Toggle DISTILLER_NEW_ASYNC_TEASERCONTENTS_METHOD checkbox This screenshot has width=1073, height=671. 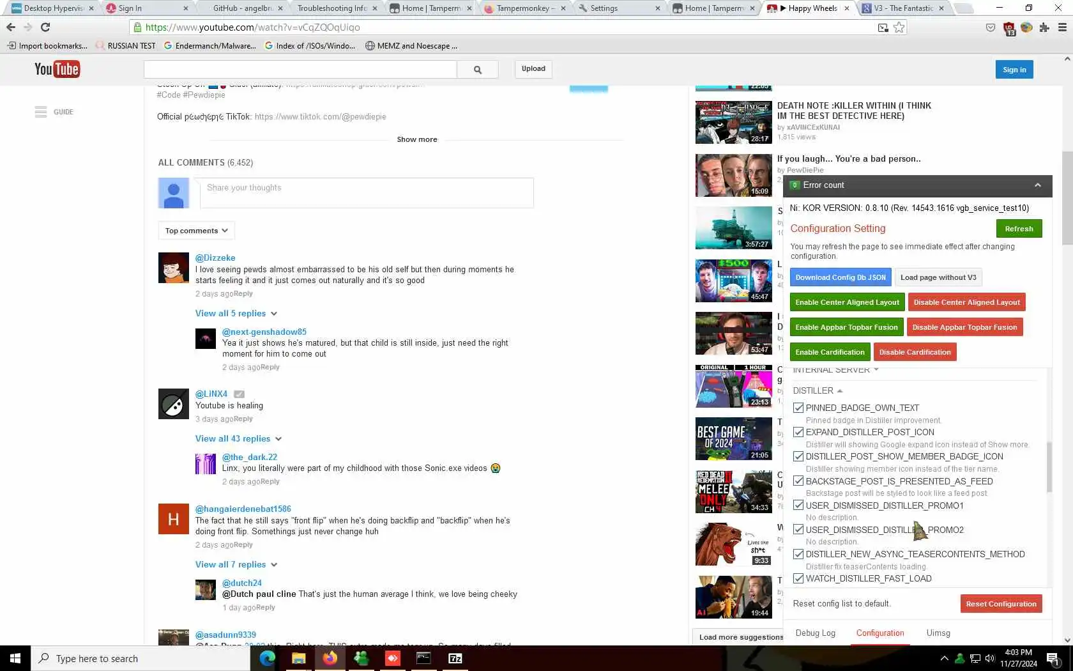pos(798,554)
